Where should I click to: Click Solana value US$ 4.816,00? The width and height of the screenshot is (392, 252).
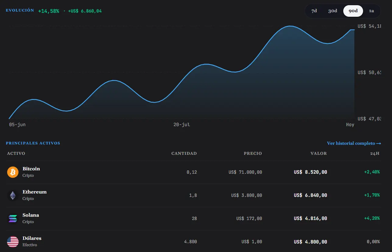tap(310, 218)
